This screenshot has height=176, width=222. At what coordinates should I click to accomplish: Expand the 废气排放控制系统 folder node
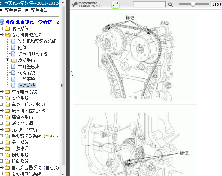click(1, 111)
